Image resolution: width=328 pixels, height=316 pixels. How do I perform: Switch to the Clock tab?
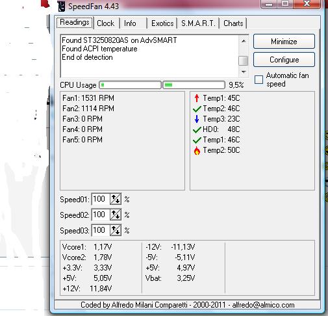tap(105, 23)
